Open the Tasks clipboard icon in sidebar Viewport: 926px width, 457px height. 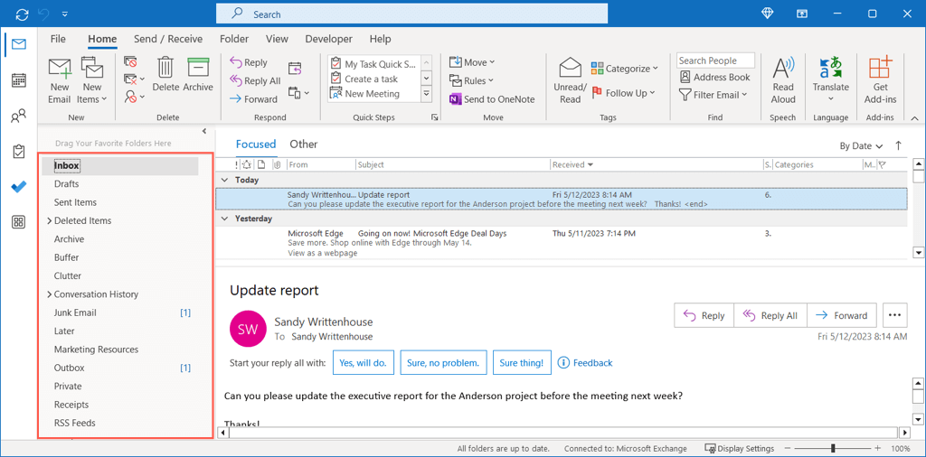19,152
